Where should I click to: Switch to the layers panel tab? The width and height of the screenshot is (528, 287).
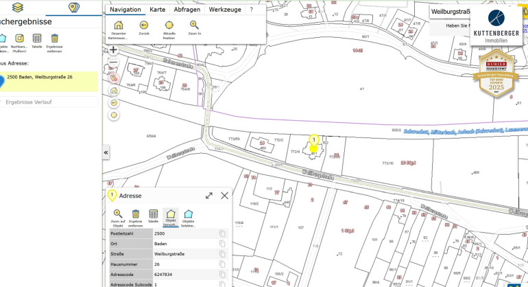point(18,8)
